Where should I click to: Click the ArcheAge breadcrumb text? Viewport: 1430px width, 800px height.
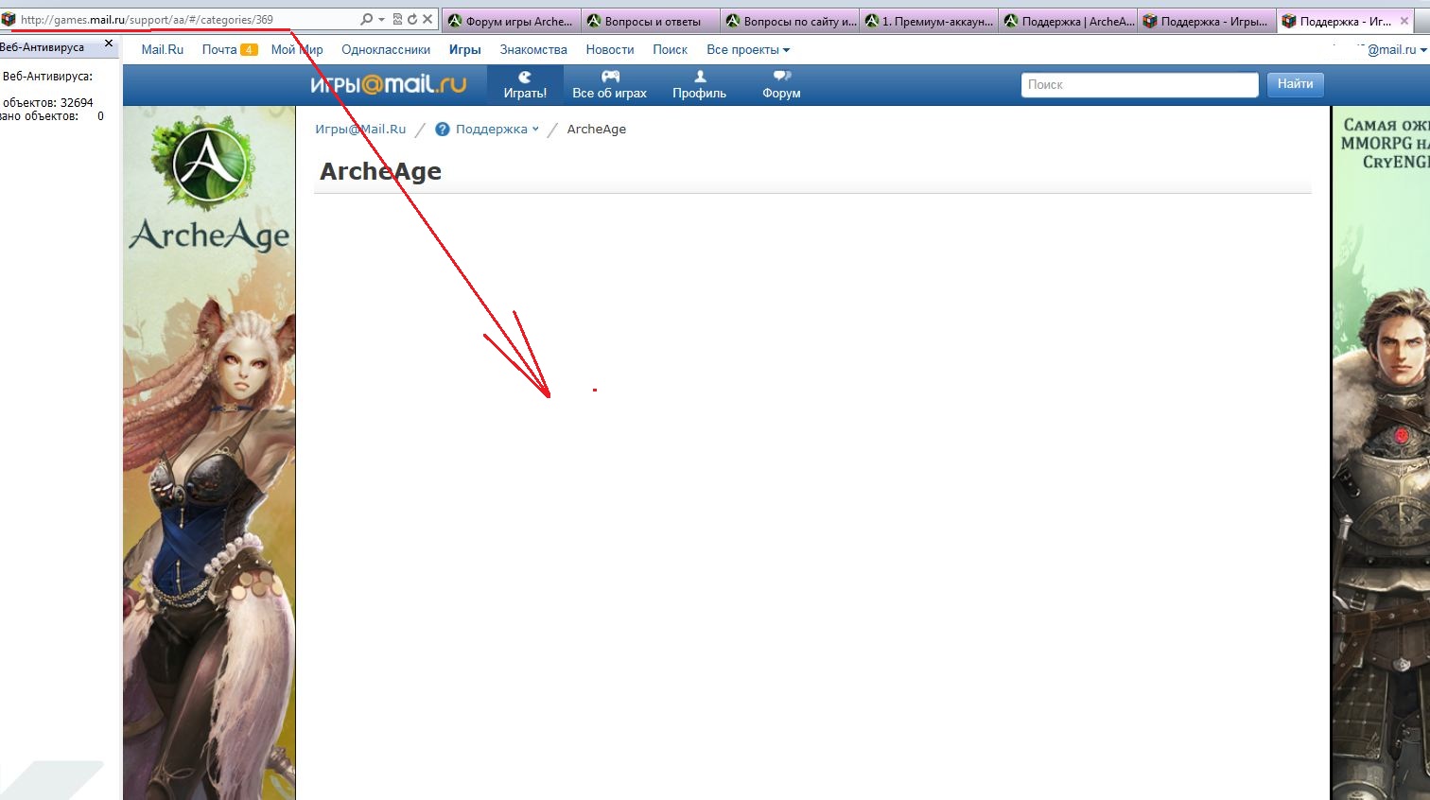pos(597,130)
